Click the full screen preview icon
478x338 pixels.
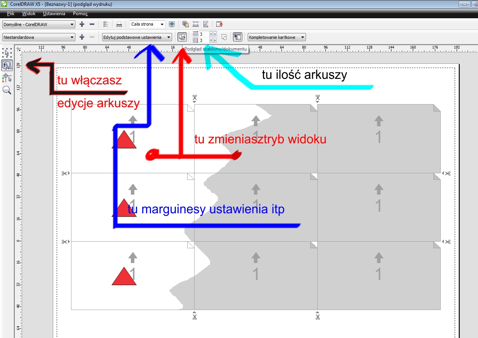pyautogui.click(x=172, y=24)
